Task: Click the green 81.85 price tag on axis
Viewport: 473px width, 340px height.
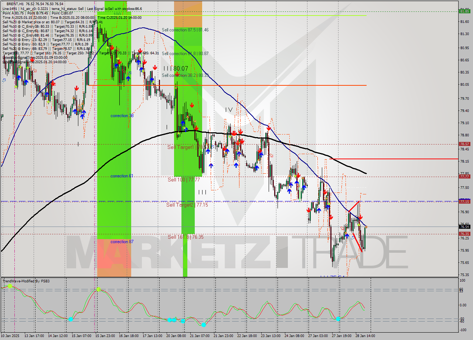Action: pos(465,11)
